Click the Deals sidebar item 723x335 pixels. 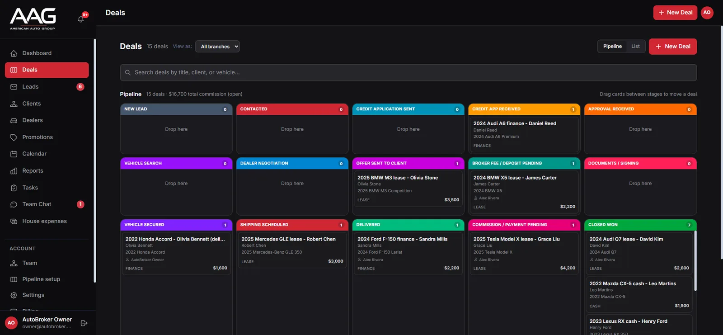point(47,70)
